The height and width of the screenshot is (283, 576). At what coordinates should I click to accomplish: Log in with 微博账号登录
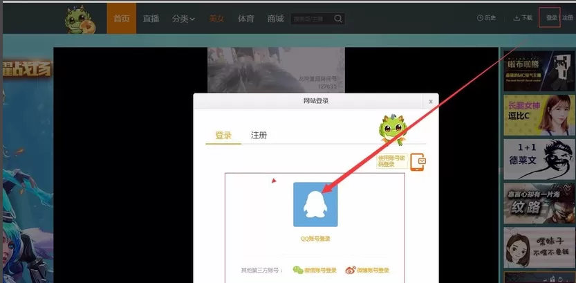pos(367,270)
